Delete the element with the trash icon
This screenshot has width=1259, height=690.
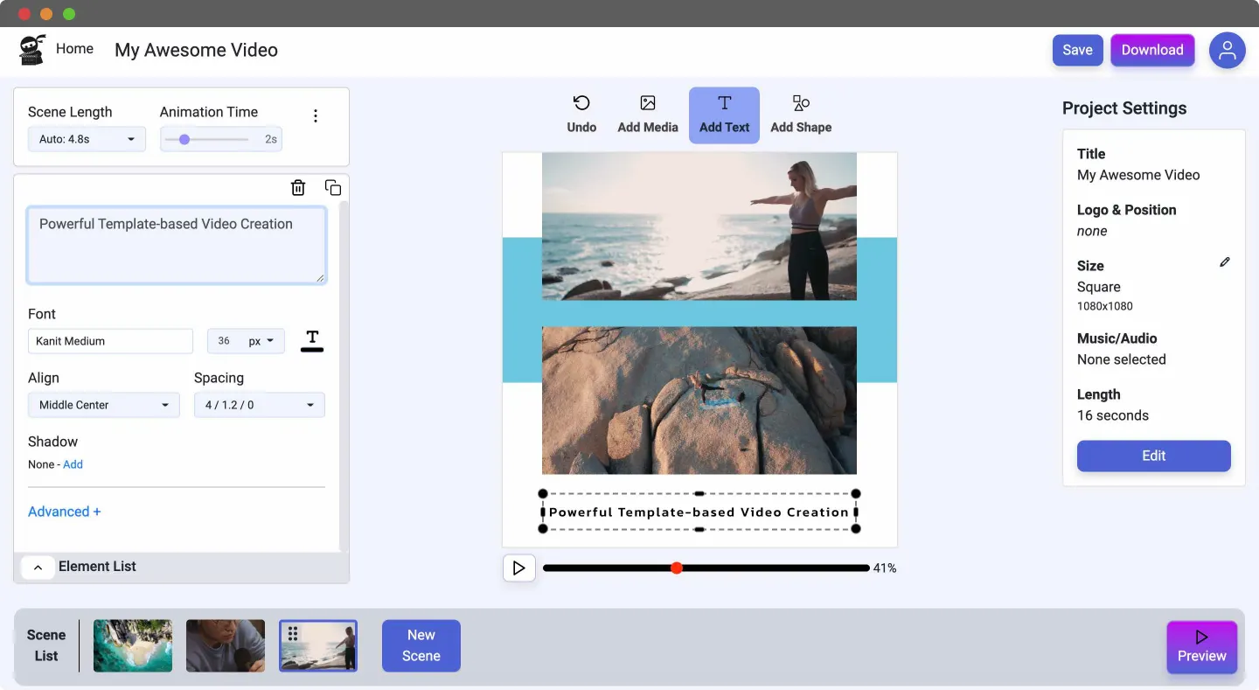[298, 187]
